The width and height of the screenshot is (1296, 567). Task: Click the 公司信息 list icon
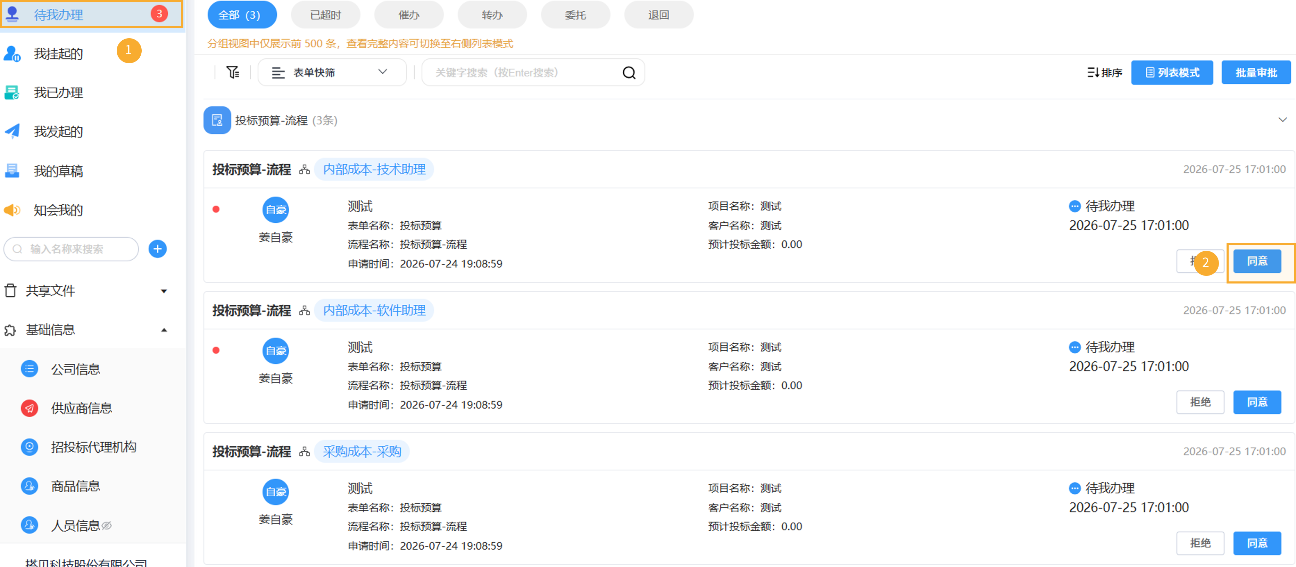pyautogui.click(x=30, y=369)
